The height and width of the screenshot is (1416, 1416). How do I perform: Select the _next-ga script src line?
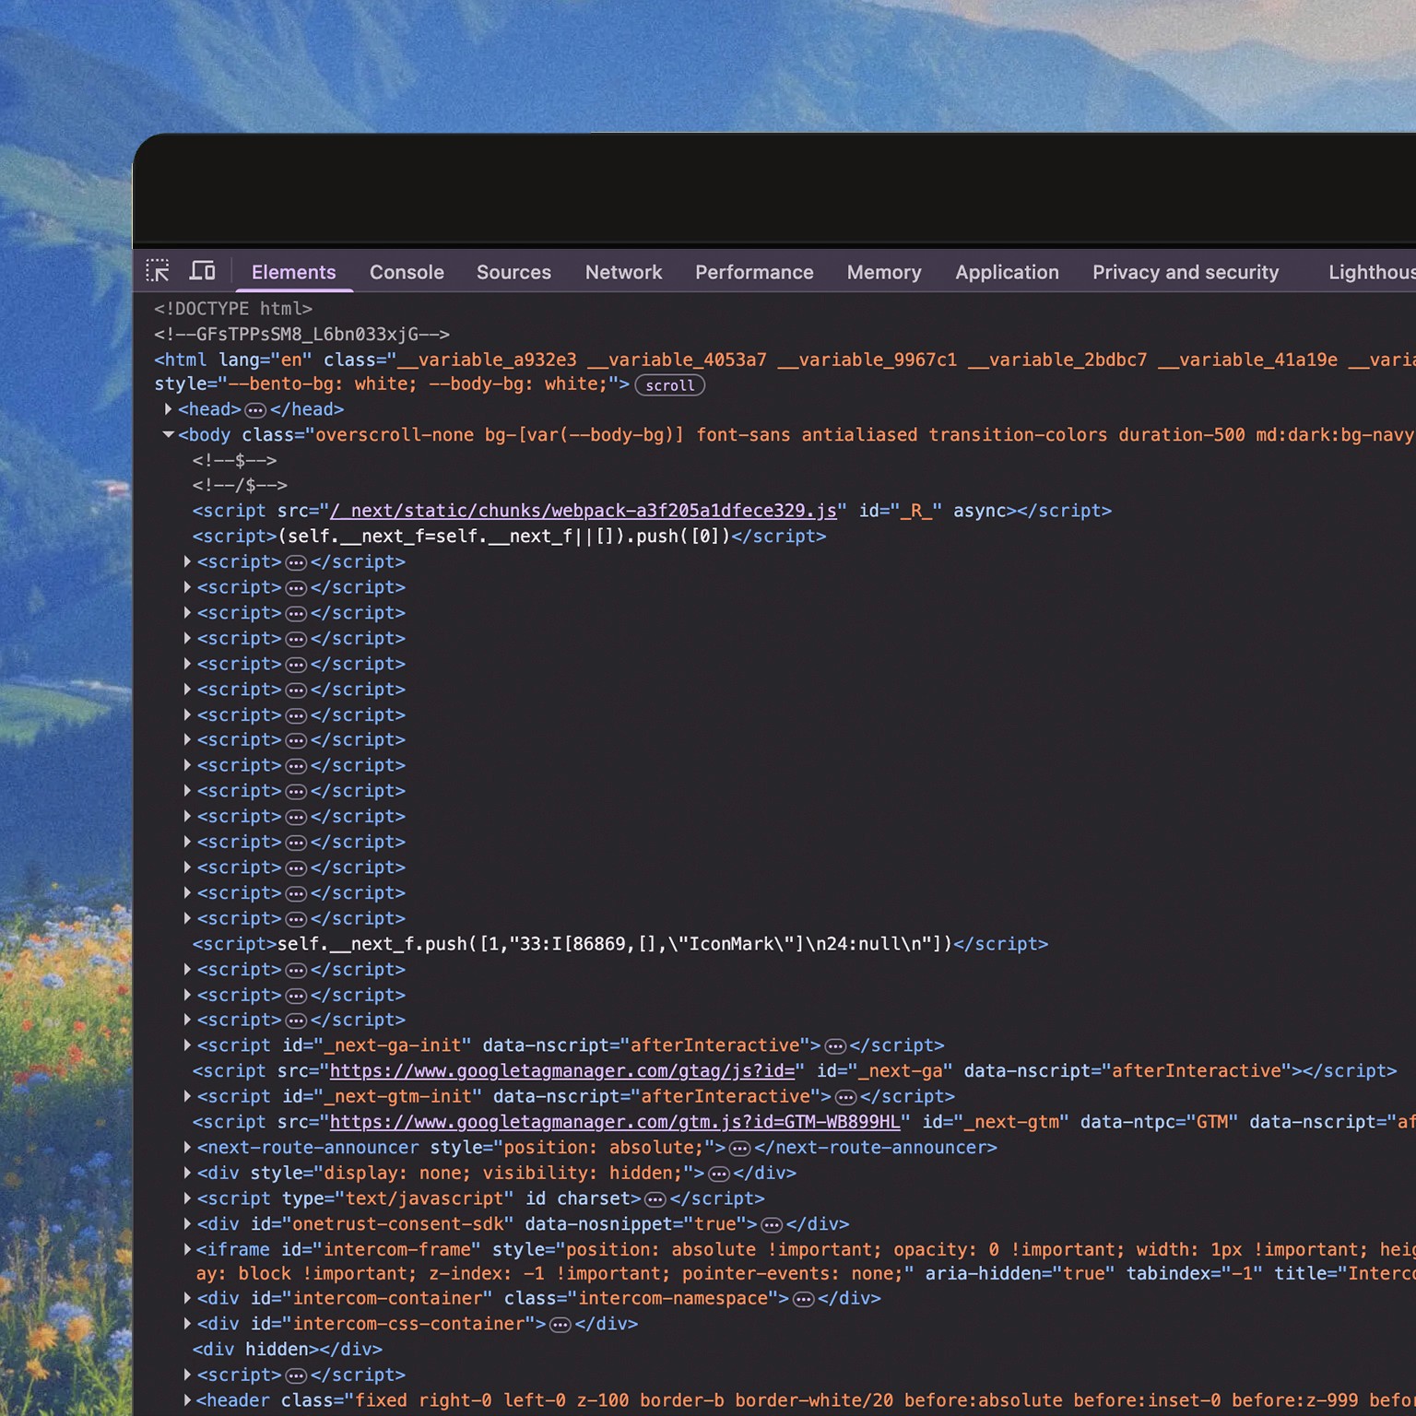click(x=794, y=1071)
